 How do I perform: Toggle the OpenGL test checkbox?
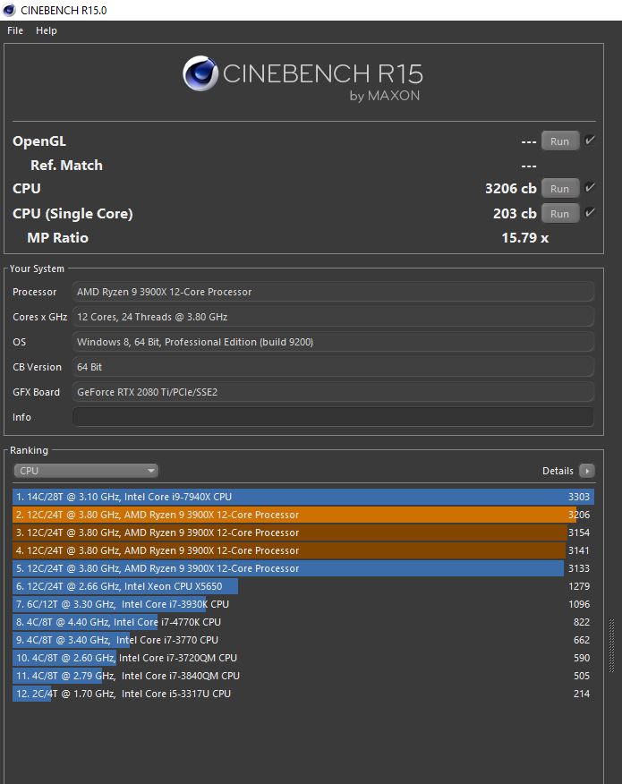[x=590, y=141]
